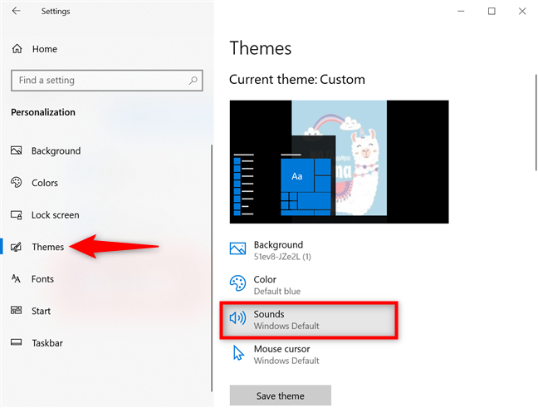Open Background personalization page
The width and height of the screenshot is (538, 408).
click(x=56, y=150)
